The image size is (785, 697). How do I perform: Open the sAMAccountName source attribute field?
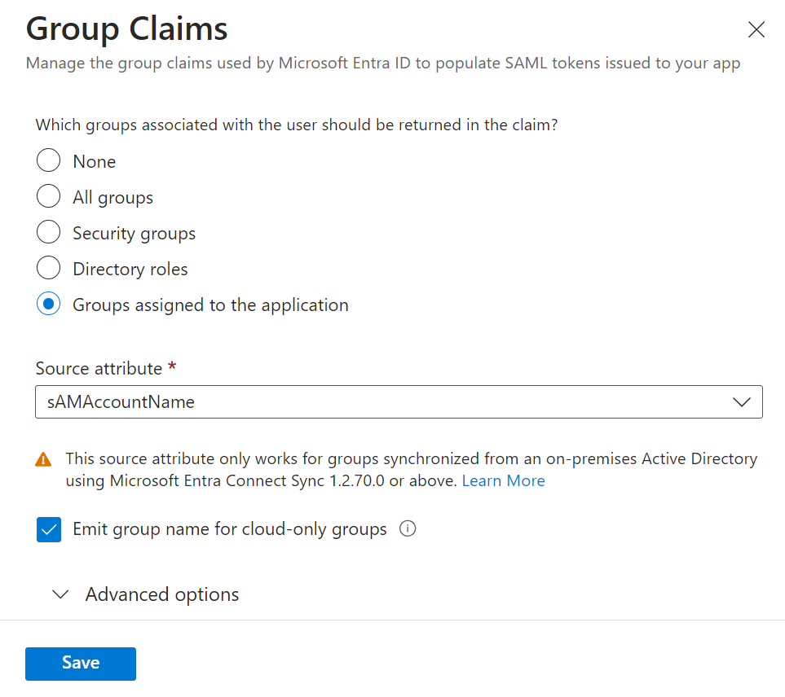point(383,401)
